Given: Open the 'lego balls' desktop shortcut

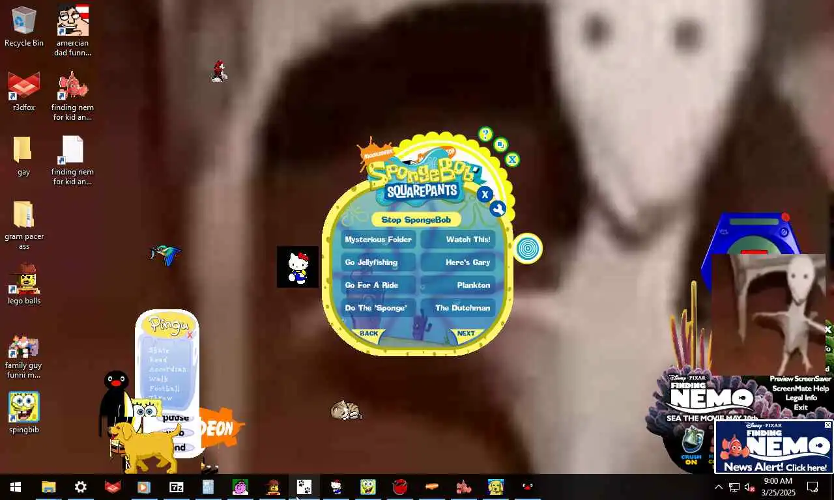Looking at the screenshot, I should (x=24, y=284).
